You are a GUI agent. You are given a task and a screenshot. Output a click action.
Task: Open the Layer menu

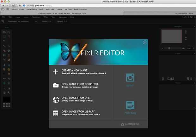point(26,17)
